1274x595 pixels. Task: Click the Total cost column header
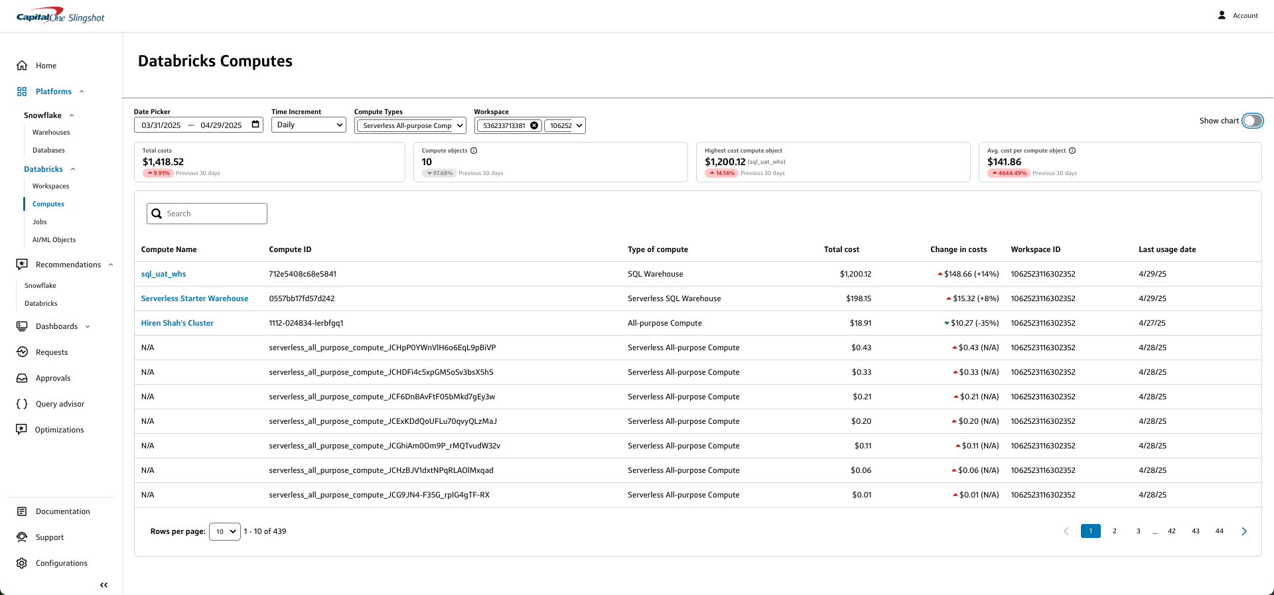pos(841,249)
